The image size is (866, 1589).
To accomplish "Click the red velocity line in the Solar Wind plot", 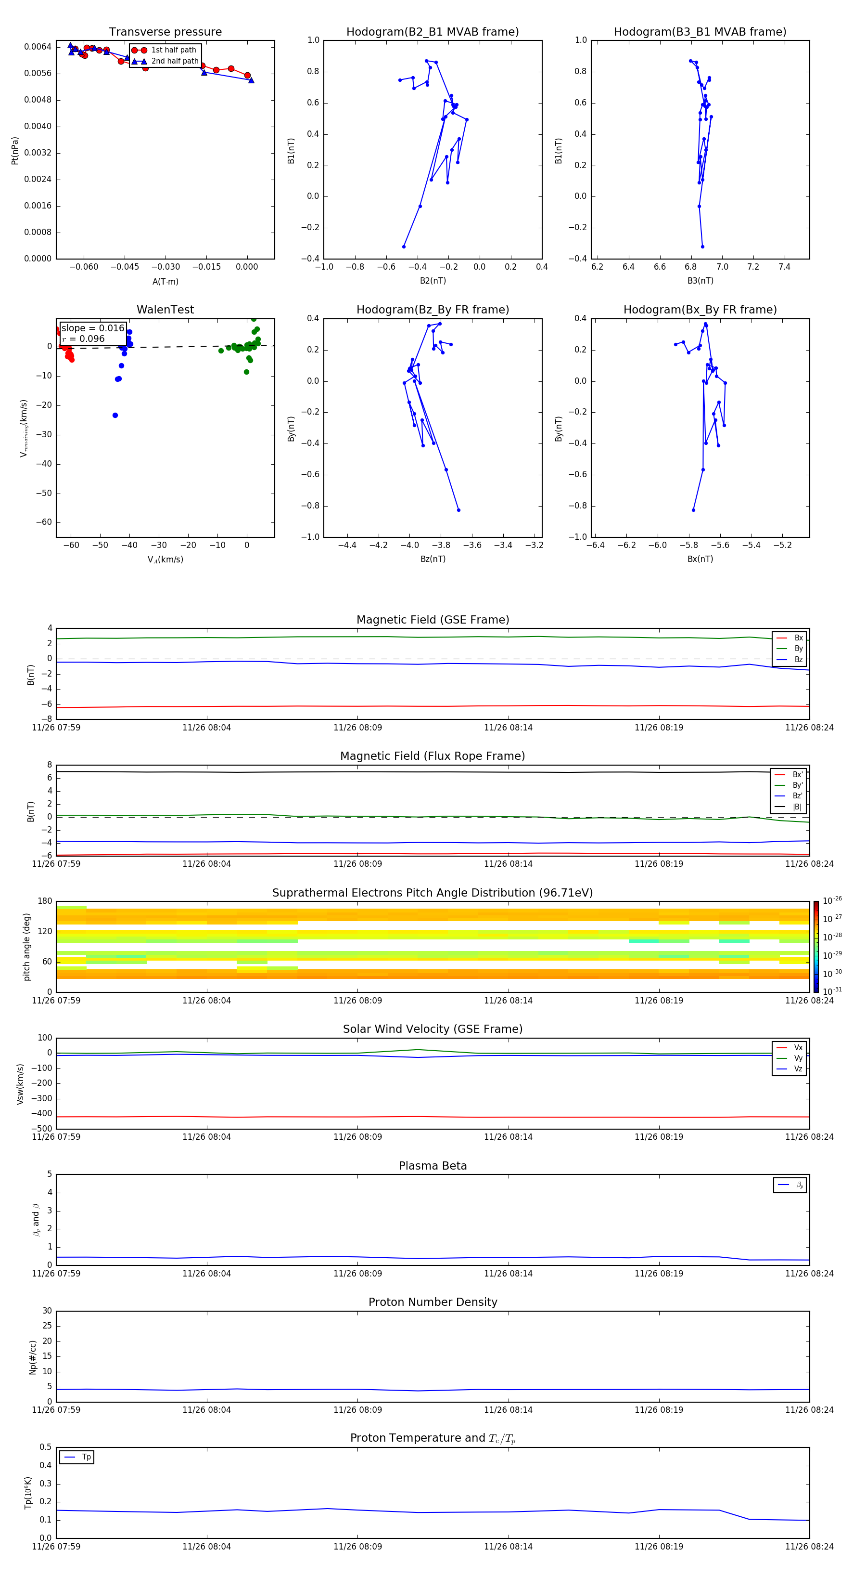I will 433,1117.
